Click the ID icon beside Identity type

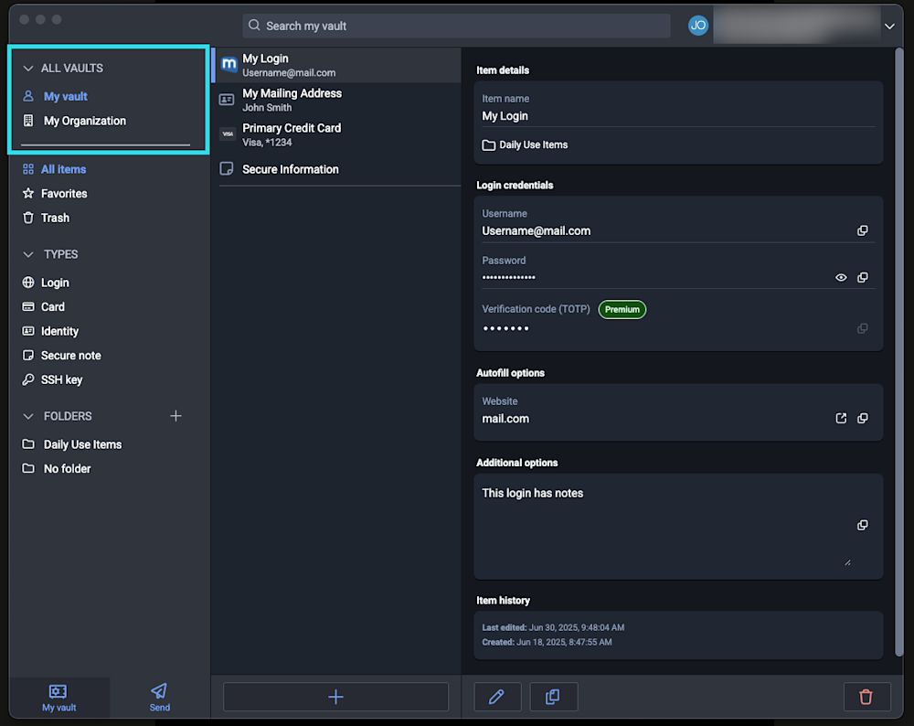(x=28, y=331)
